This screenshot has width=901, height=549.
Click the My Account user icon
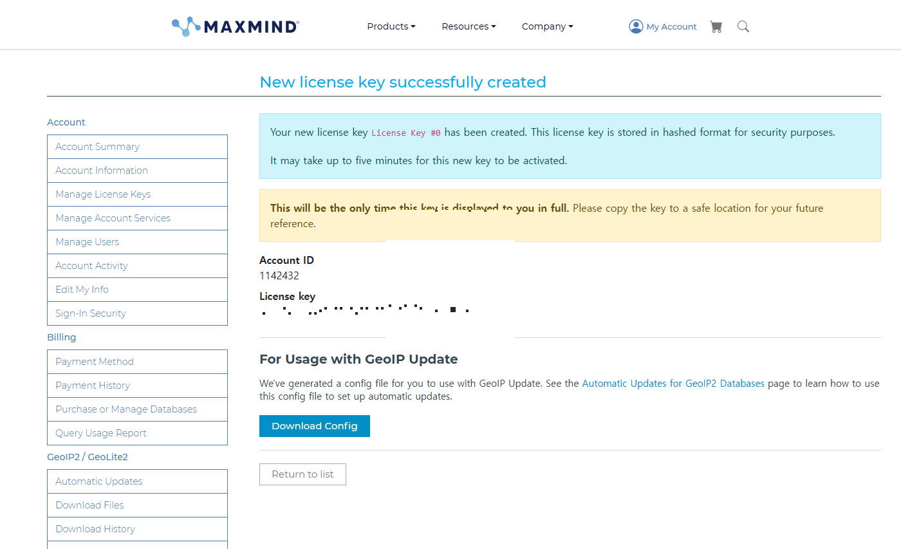point(636,26)
